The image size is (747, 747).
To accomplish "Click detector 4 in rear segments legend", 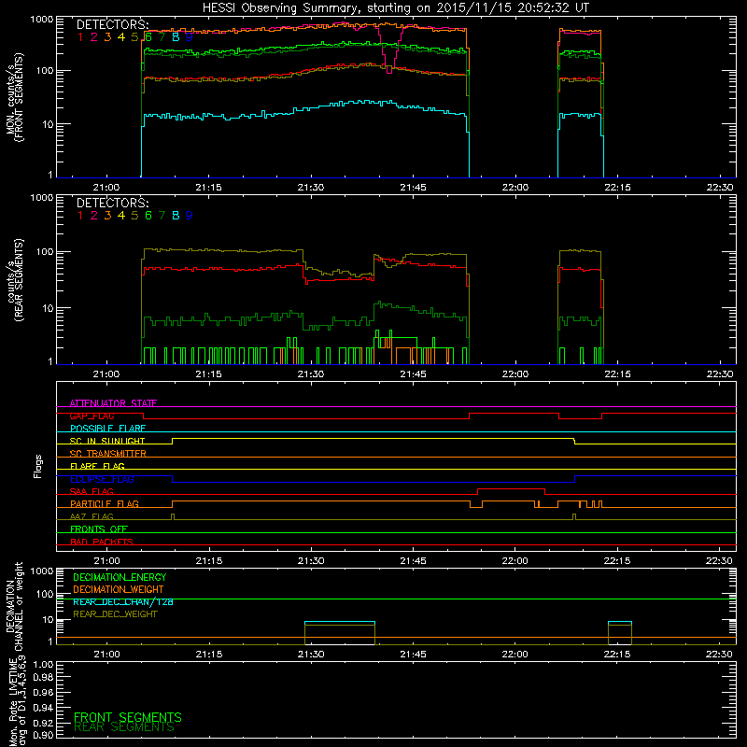I will [x=121, y=216].
